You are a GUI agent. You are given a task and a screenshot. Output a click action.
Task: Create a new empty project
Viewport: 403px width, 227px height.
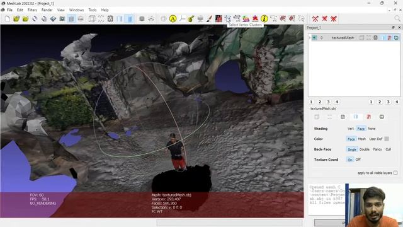click(x=7, y=18)
